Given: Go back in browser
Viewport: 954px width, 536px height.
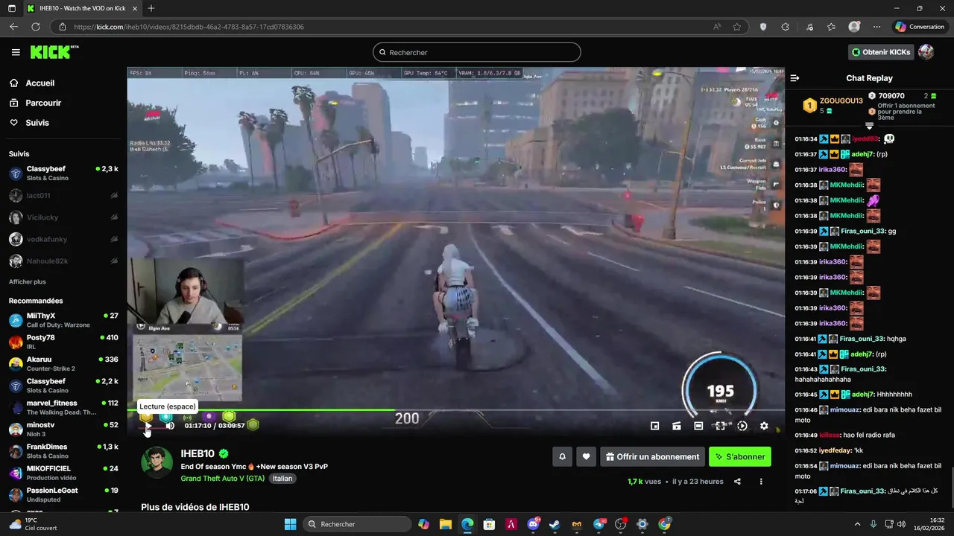Looking at the screenshot, I should click(x=13, y=27).
